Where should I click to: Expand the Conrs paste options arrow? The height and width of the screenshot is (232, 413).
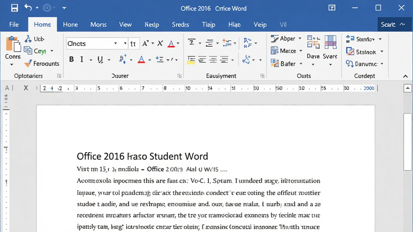12,64
